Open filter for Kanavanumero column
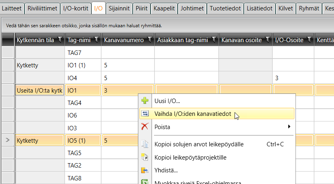Image resolution: width=334 pixels, height=184 pixels. [x=150, y=39]
